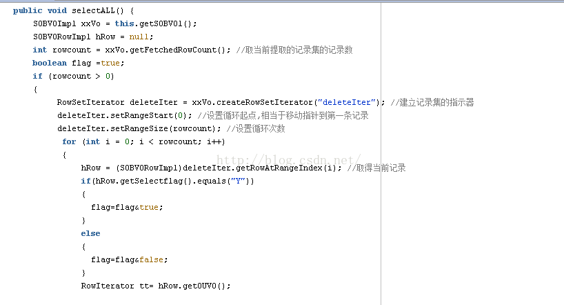Click the "Y" string literal

pyautogui.click(x=238, y=181)
